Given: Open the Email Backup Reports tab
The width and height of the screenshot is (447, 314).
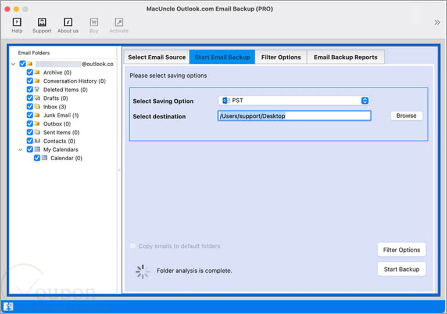Looking at the screenshot, I should tap(345, 57).
